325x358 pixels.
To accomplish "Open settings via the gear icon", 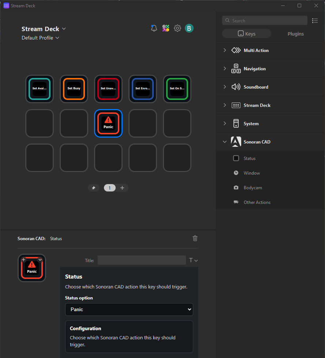I will 178,28.
